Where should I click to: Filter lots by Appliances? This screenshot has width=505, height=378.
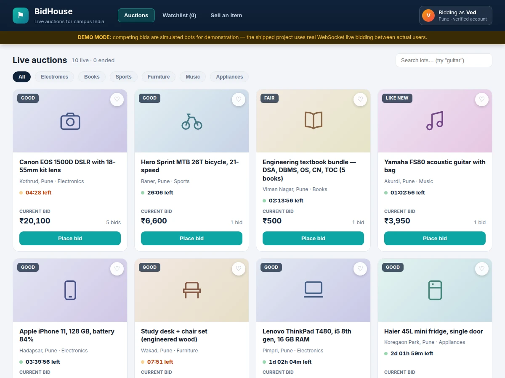pyautogui.click(x=229, y=77)
